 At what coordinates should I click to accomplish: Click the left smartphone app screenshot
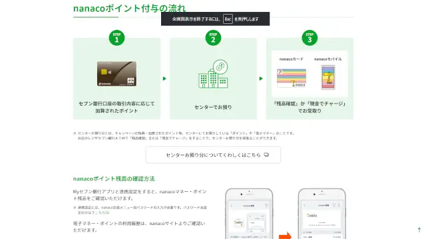point(249,214)
